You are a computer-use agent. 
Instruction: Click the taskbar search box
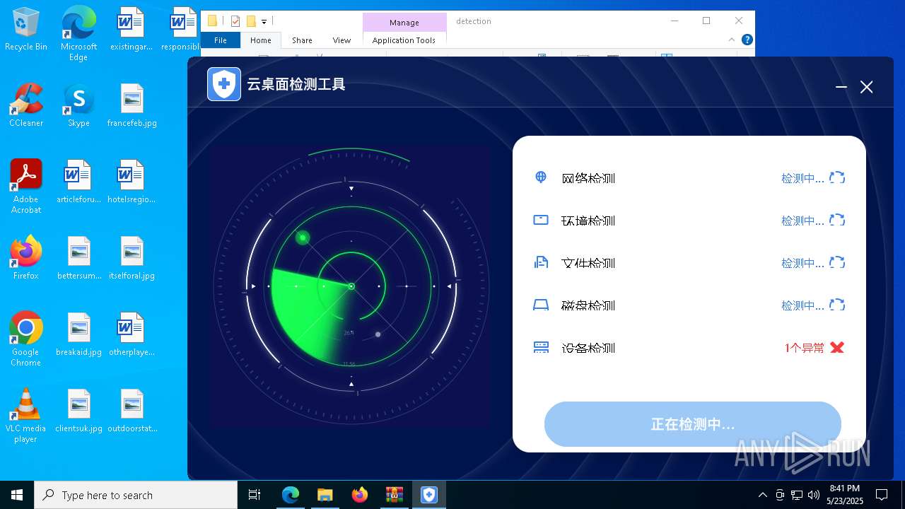[x=136, y=495]
